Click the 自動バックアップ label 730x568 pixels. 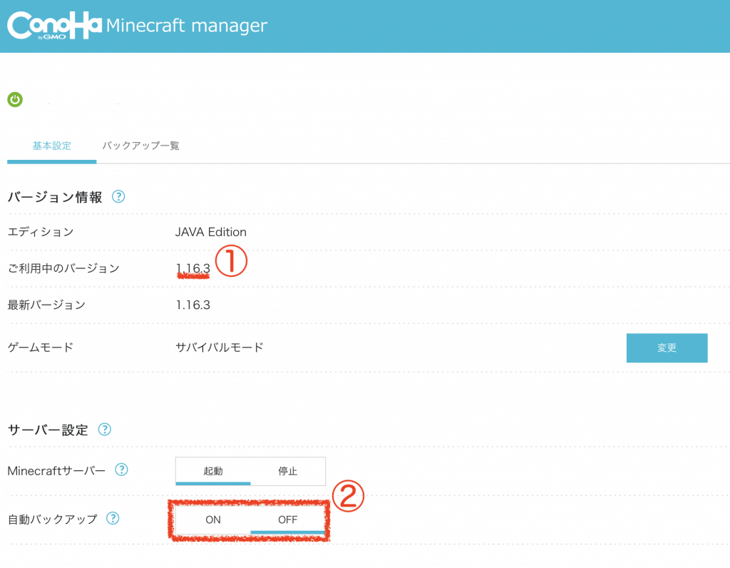point(53,519)
